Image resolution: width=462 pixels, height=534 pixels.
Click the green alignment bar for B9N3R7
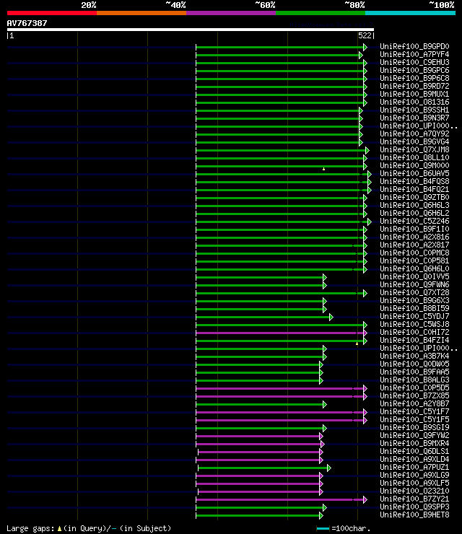[278, 118]
